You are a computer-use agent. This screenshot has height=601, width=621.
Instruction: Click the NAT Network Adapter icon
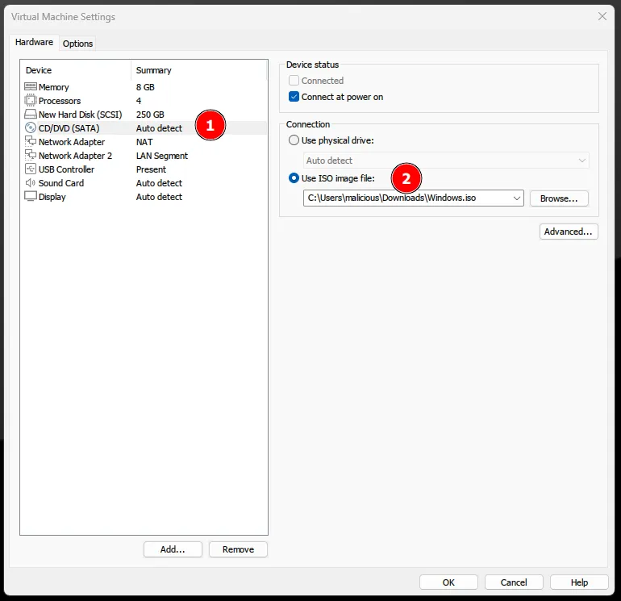(x=31, y=142)
